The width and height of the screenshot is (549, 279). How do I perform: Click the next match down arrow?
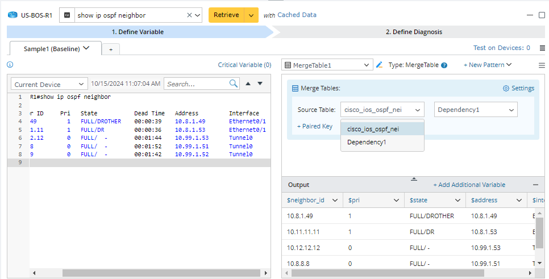[260, 84]
